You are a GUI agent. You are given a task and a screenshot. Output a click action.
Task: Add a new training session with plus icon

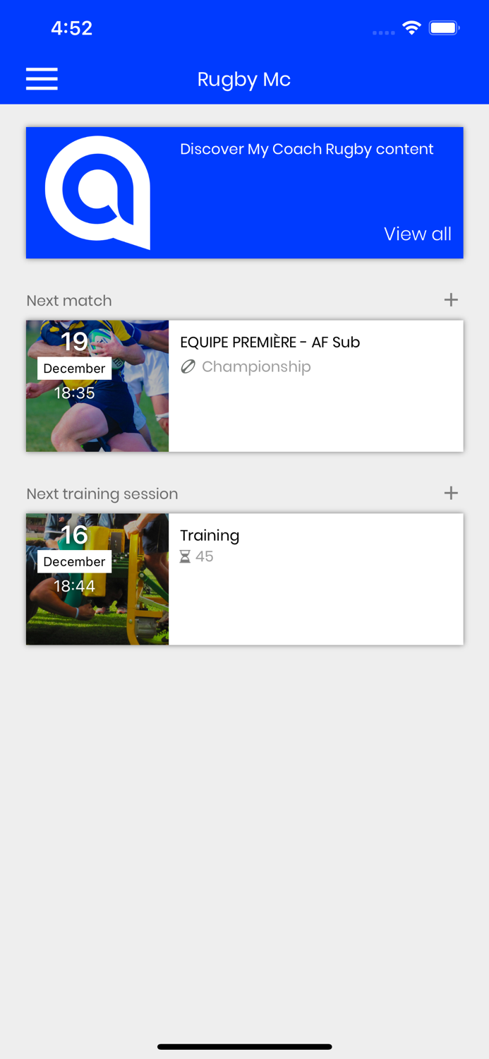[451, 493]
